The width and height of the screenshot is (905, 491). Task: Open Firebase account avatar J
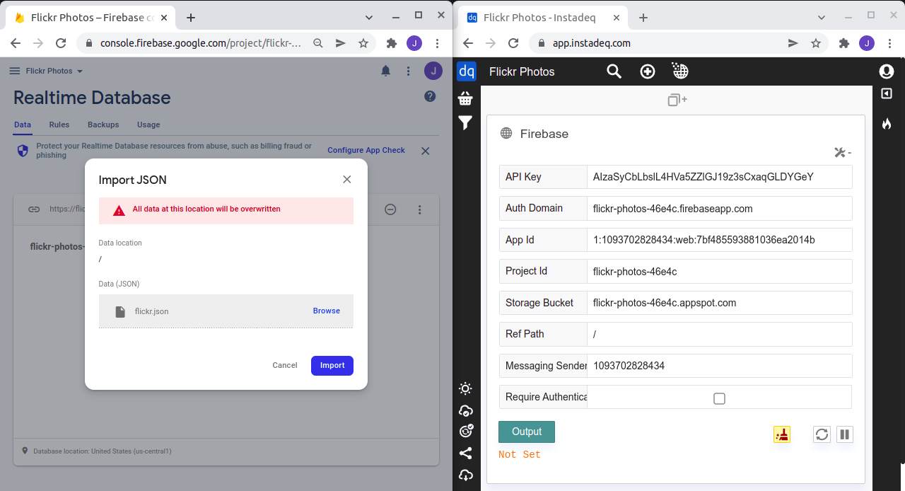(x=433, y=71)
